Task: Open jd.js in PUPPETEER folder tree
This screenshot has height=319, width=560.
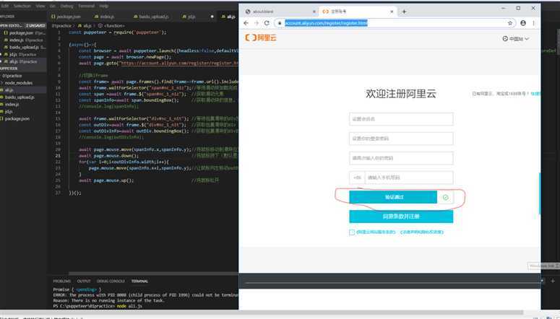Action: 23,111
